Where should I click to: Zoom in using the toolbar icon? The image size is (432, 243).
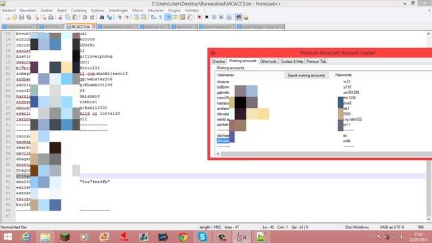click(119, 18)
